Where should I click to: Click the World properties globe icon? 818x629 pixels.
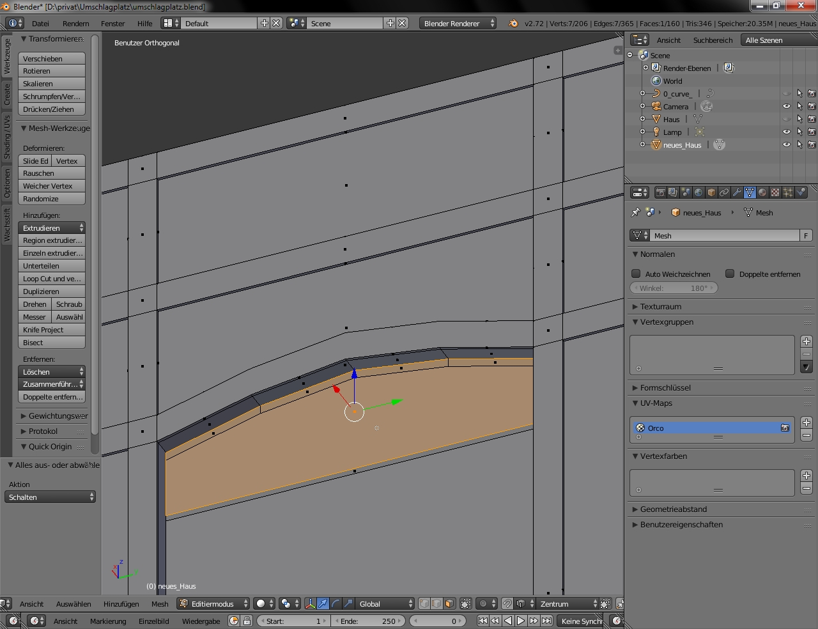pyautogui.click(x=698, y=192)
